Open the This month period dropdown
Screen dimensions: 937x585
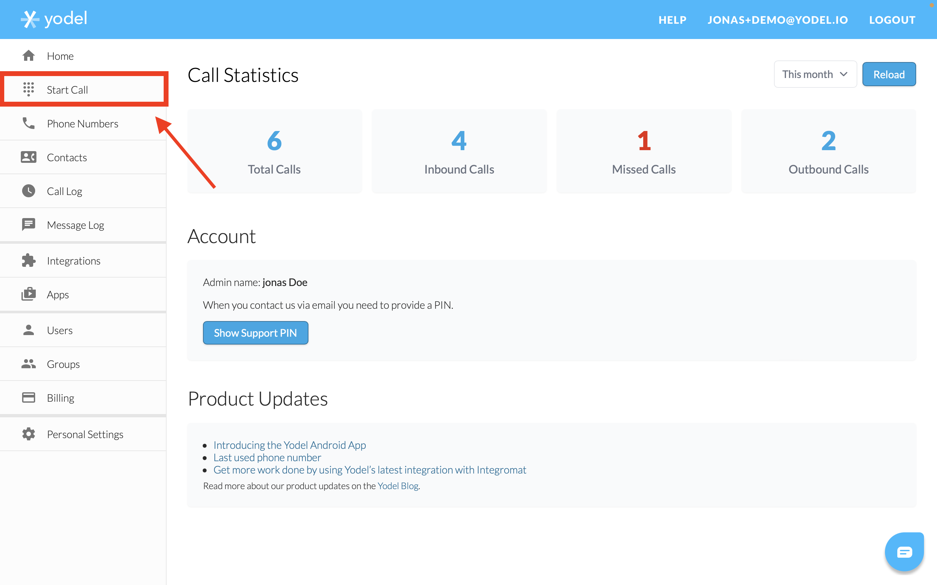click(815, 74)
